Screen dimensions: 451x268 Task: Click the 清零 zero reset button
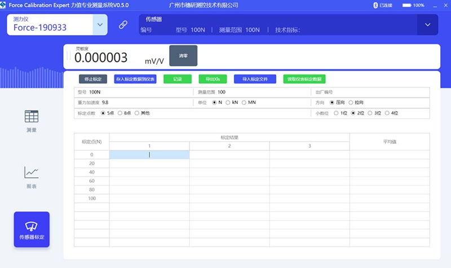pos(183,55)
